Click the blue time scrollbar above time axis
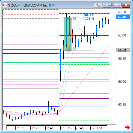133x133 pixels. 29,125
